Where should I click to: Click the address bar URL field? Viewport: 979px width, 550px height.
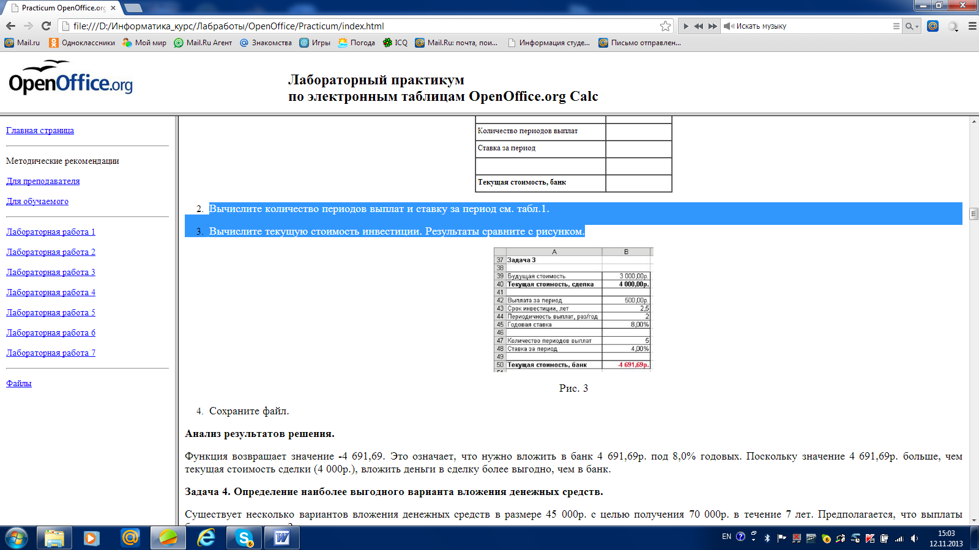pos(364,26)
